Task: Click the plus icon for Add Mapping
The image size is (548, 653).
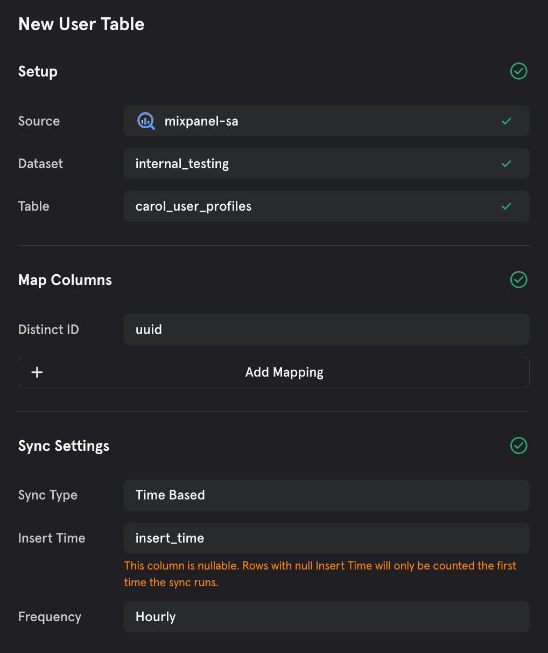Action: coord(37,372)
